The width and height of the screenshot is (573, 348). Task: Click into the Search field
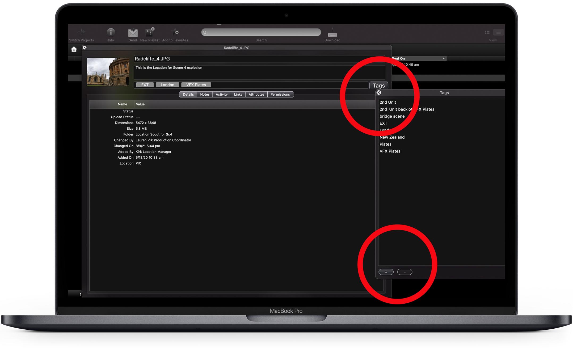261,32
